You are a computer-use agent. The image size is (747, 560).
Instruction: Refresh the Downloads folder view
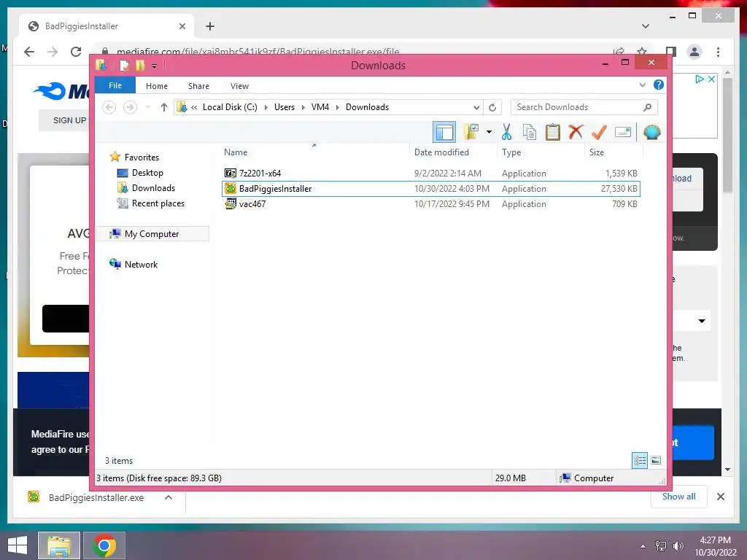click(x=492, y=107)
